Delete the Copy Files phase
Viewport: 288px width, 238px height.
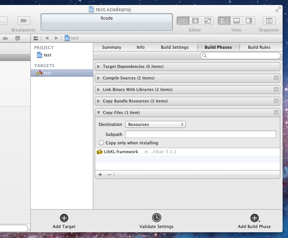pyautogui.click(x=276, y=112)
